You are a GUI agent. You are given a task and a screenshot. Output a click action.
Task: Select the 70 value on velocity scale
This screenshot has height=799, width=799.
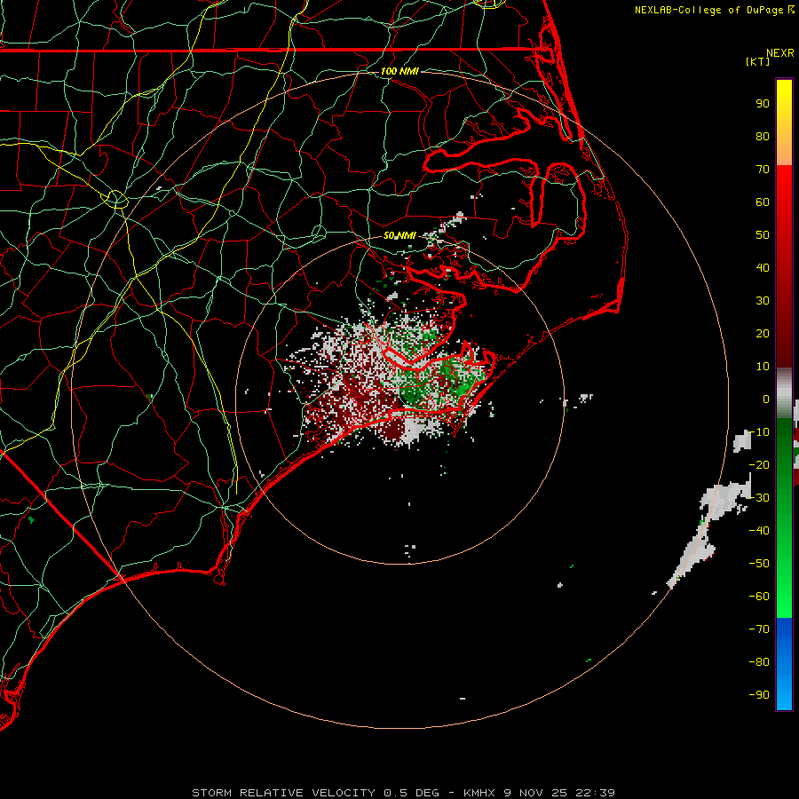coord(763,170)
